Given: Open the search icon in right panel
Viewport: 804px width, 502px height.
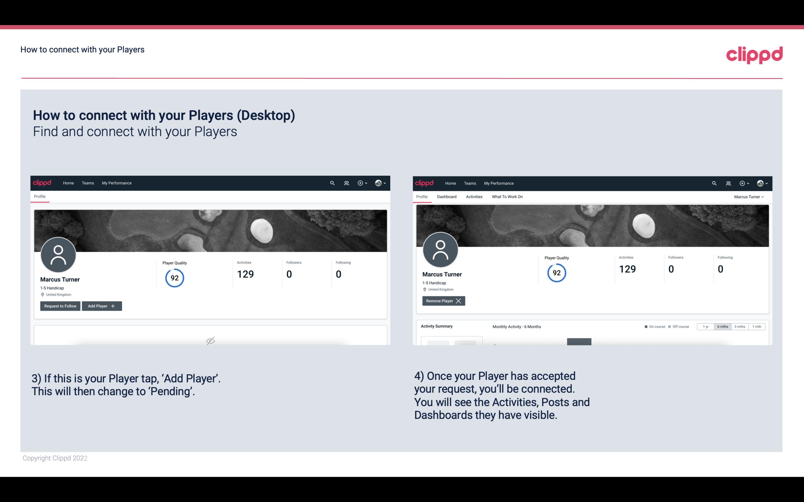Looking at the screenshot, I should 713,183.
